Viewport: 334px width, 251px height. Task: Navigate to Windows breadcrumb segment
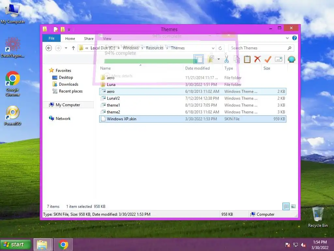point(130,48)
